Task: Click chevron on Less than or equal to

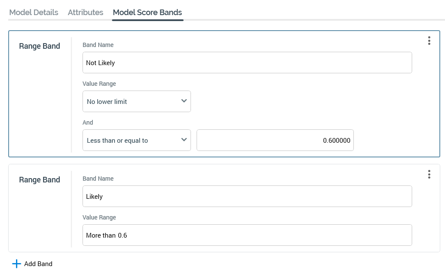Action: [184, 140]
